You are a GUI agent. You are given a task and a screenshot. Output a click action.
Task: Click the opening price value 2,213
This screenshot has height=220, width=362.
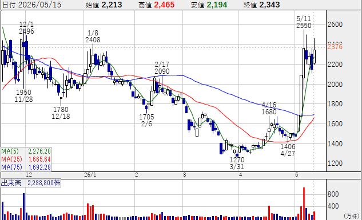(x=112, y=5)
